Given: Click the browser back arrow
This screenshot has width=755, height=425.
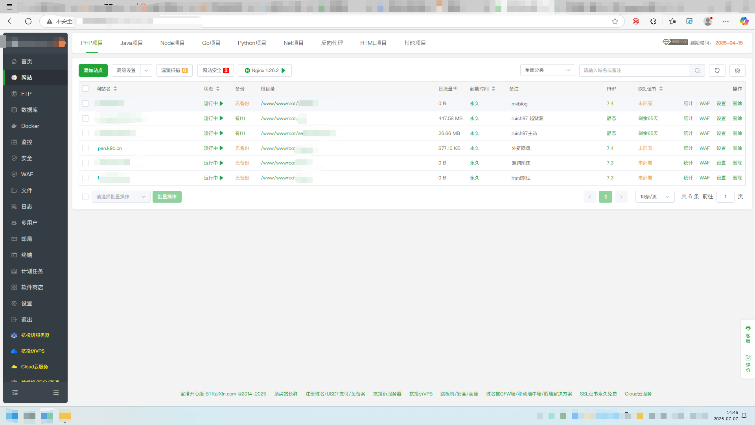Looking at the screenshot, I should (11, 21).
